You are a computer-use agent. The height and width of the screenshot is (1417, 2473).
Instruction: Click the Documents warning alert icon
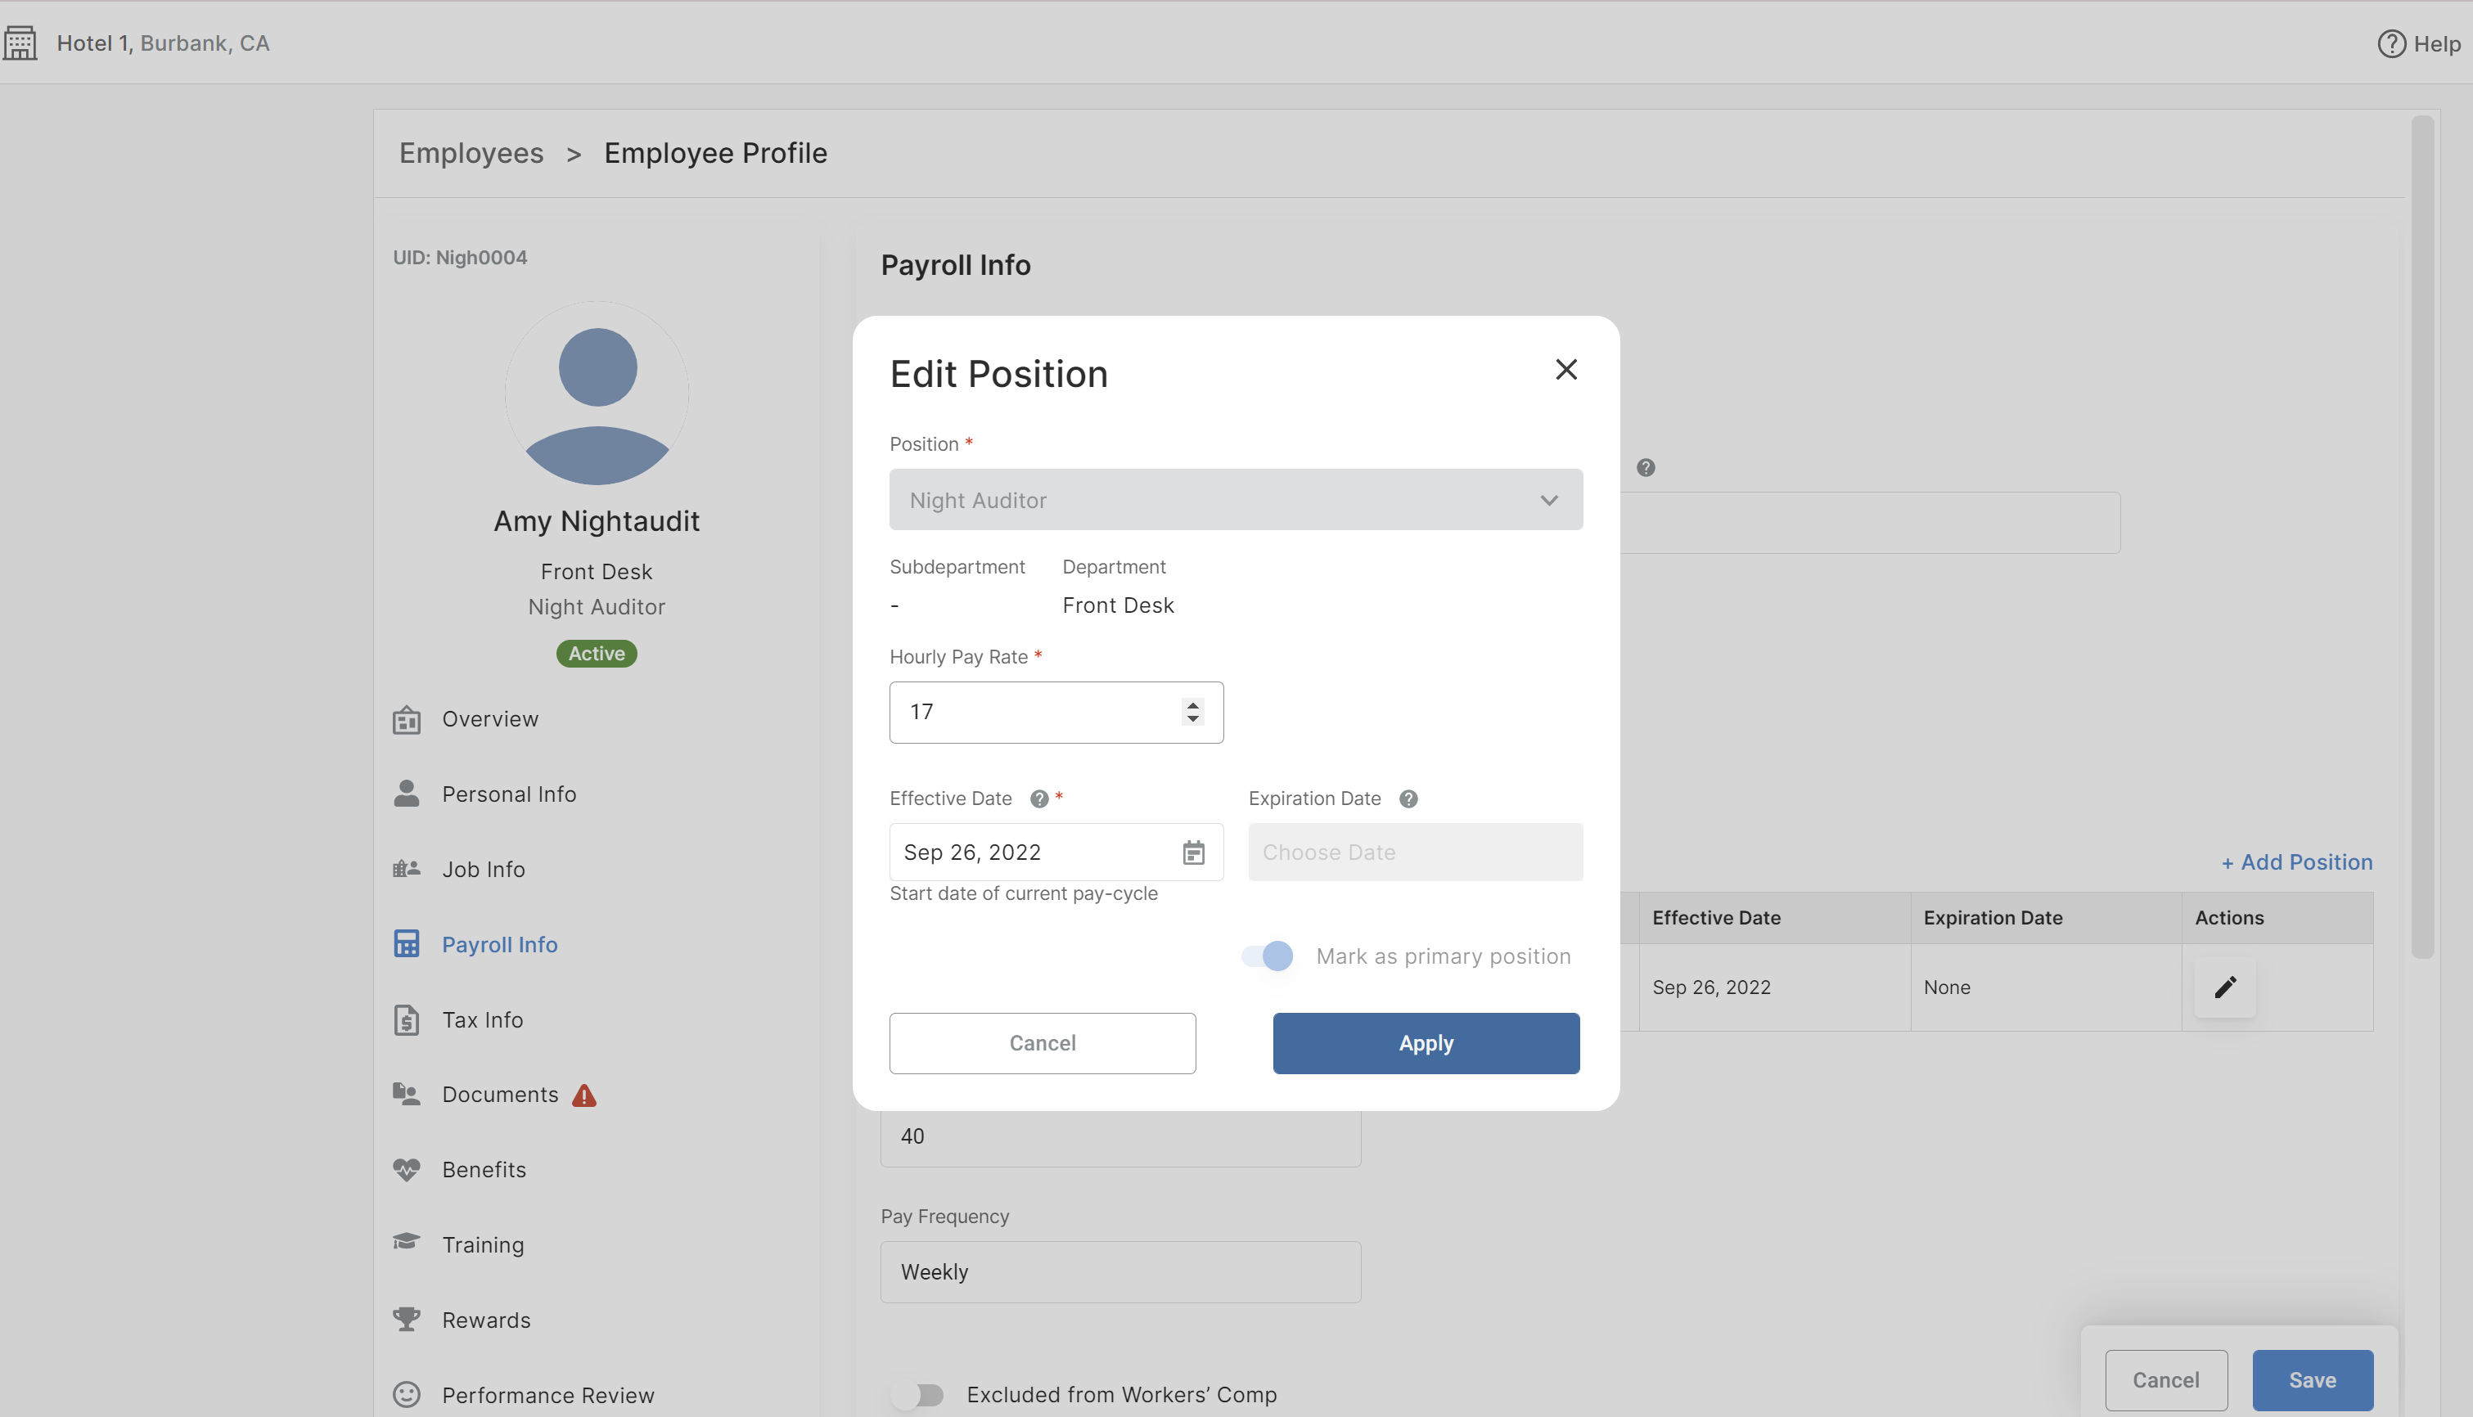584,1095
